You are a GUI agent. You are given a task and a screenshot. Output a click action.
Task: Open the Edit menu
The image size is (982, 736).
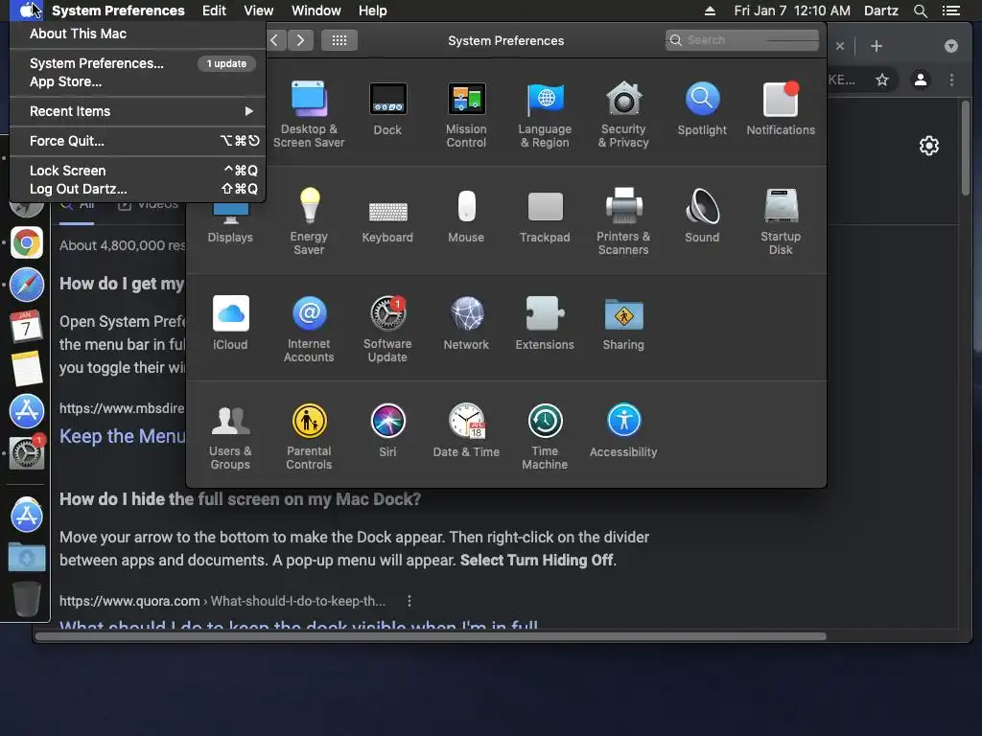(x=214, y=11)
